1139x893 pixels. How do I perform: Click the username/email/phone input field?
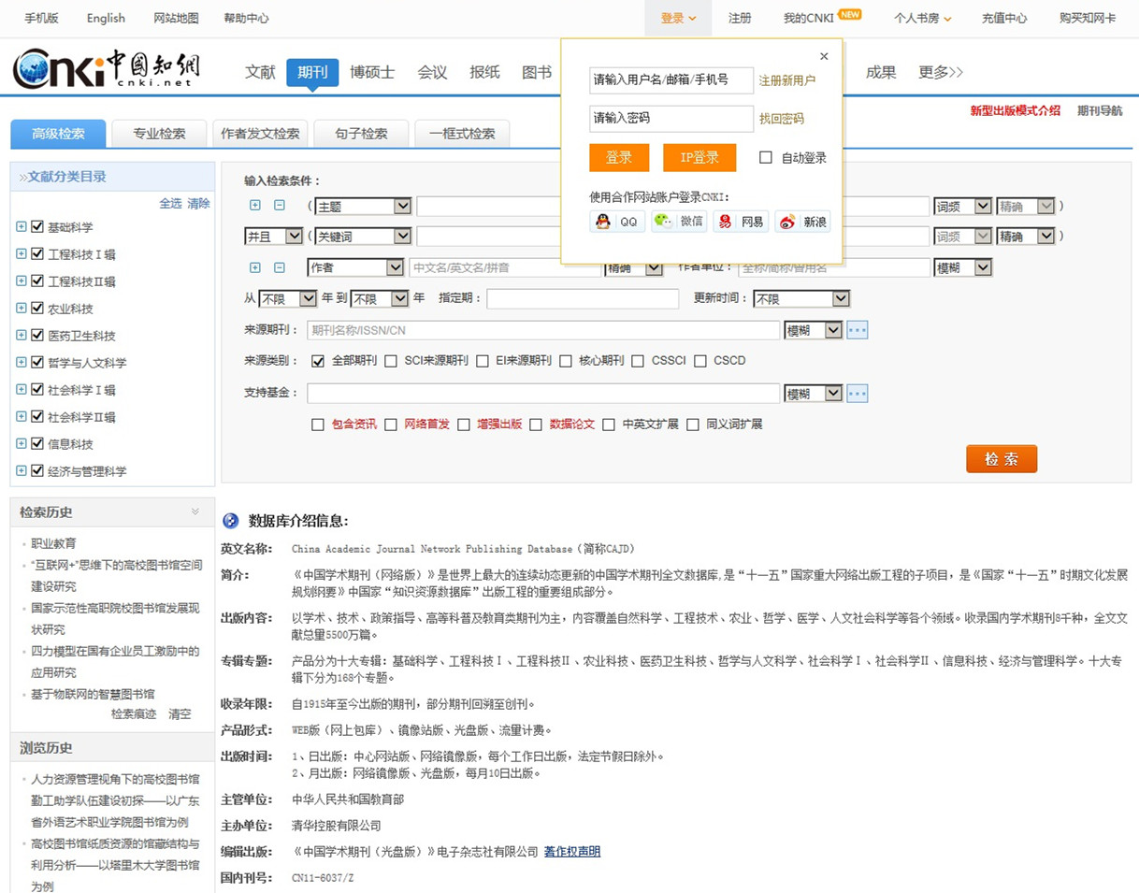[x=670, y=80]
